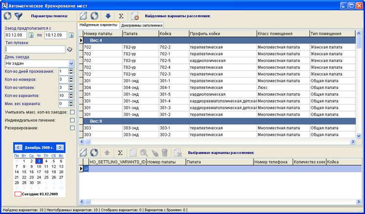365x214 pixels.
Task: Click day 17 in December calendar
Action: pos(39,172)
